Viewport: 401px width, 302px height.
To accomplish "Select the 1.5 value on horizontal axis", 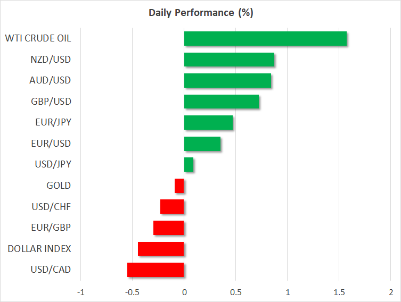I will (339, 292).
